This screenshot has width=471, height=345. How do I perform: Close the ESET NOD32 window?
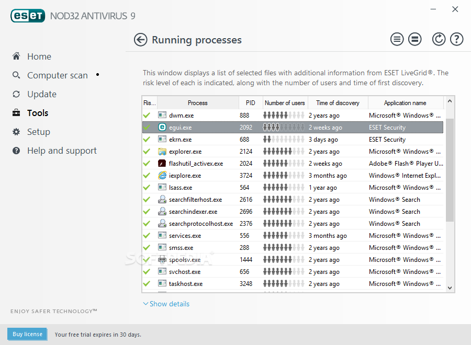(x=455, y=9)
